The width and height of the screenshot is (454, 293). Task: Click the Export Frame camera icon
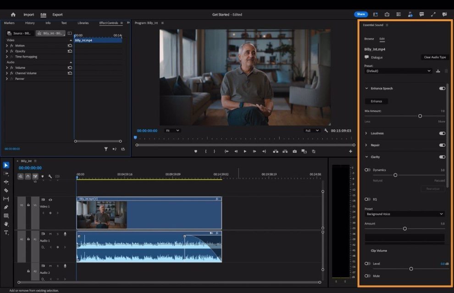[294, 151]
